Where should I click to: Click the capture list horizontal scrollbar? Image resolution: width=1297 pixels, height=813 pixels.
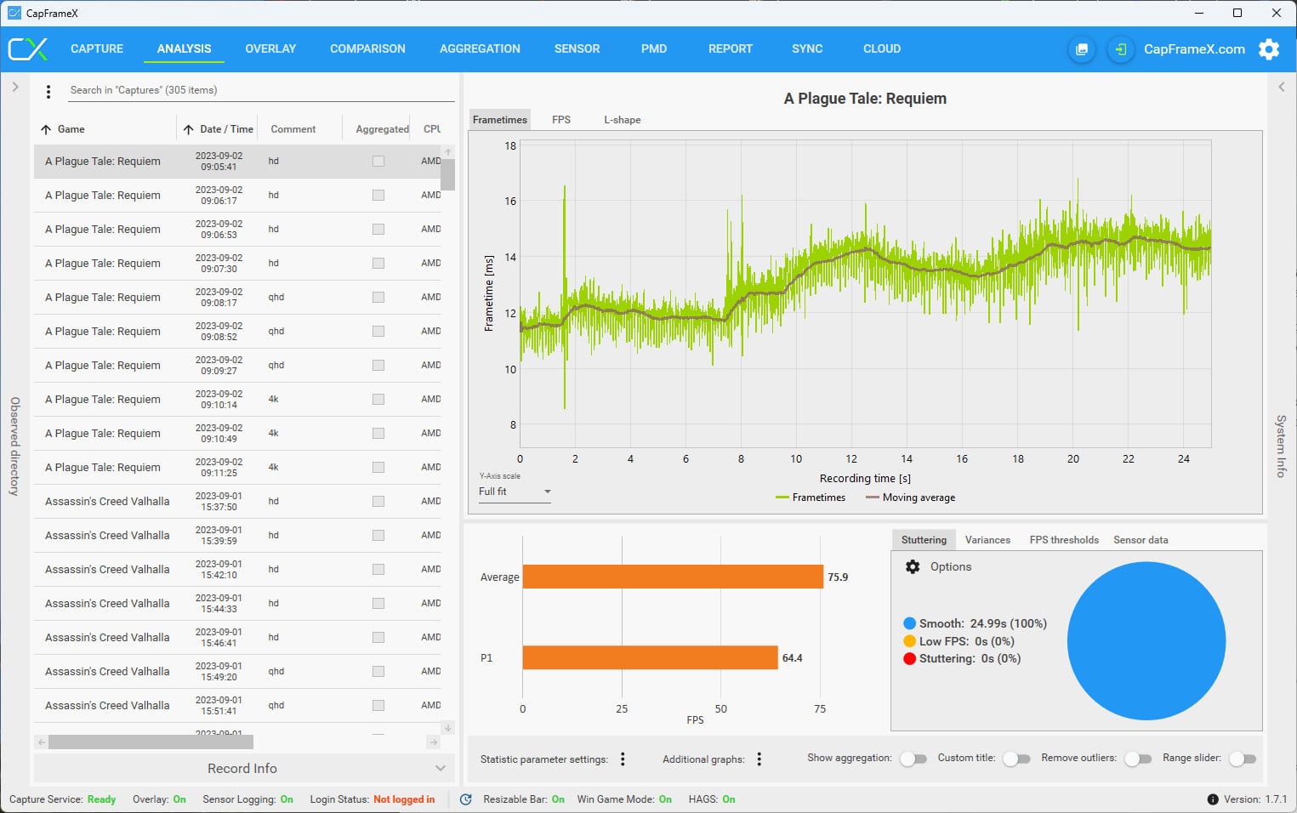coord(151,742)
